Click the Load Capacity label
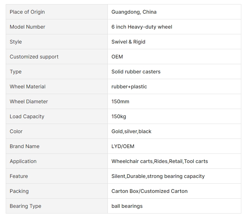 click(27, 117)
